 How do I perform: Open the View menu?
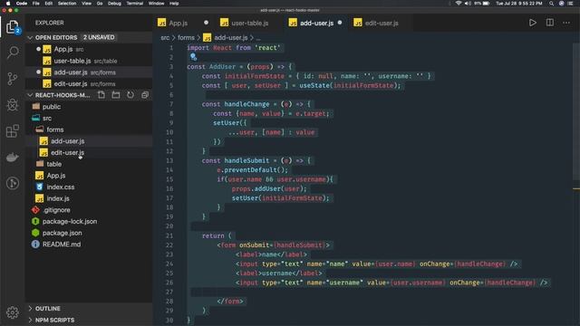tap(87, 4)
